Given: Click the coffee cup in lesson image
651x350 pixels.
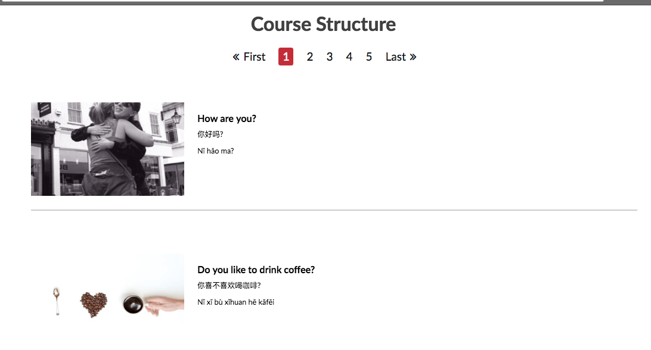Looking at the screenshot, I should (134, 304).
